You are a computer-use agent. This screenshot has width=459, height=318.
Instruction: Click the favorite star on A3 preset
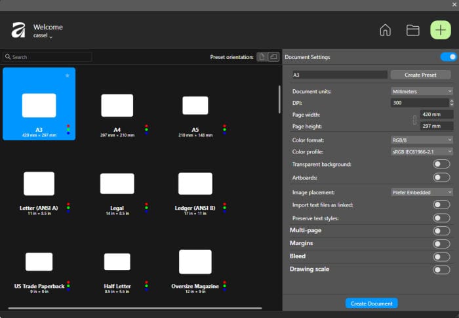[67, 75]
